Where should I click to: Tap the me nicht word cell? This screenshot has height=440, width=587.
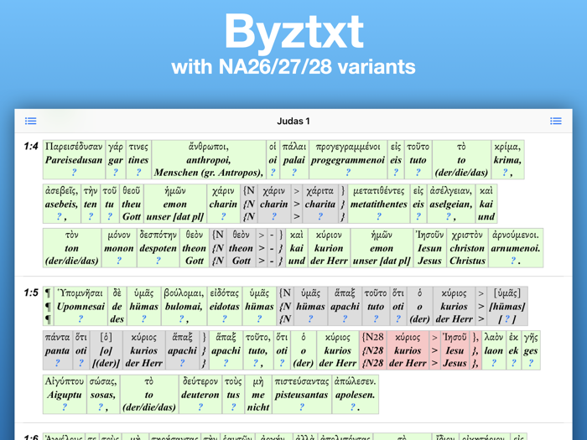point(258,395)
